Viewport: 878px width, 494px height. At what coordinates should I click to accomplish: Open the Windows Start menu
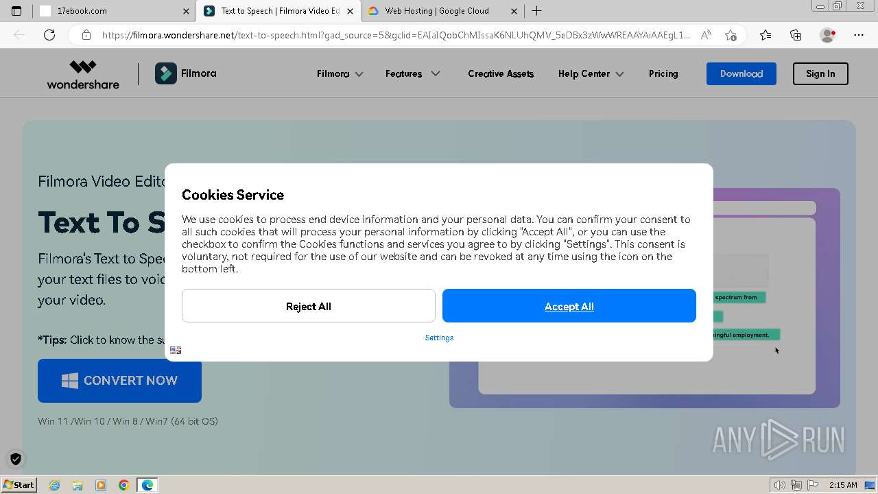[x=19, y=485]
